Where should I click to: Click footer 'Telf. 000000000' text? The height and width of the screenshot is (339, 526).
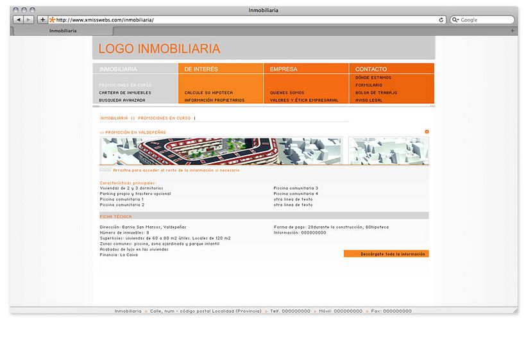click(290, 311)
